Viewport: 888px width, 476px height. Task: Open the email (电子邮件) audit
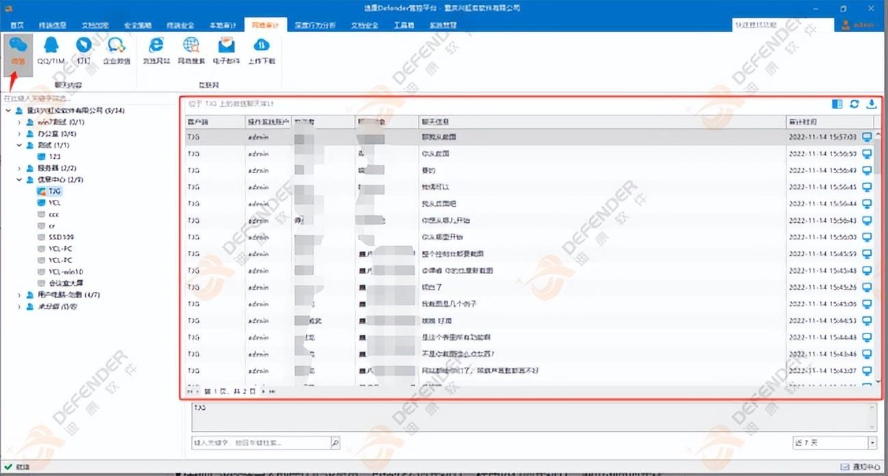click(x=227, y=51)
